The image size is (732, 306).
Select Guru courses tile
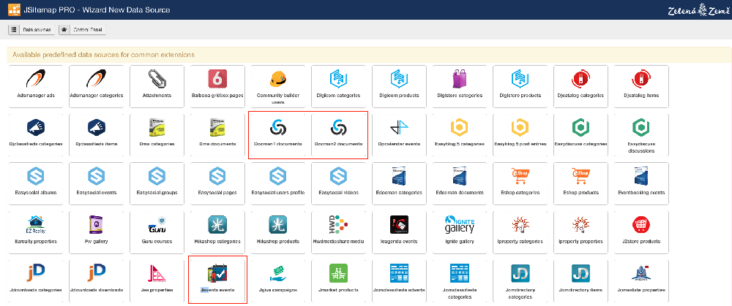(157, 230)
